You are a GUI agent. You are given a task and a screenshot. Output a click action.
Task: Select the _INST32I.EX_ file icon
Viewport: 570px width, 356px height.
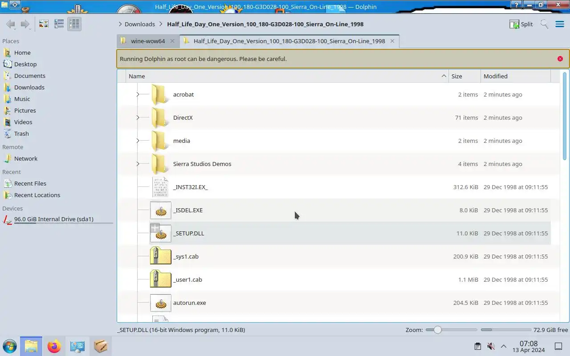(x=160, y=187)
